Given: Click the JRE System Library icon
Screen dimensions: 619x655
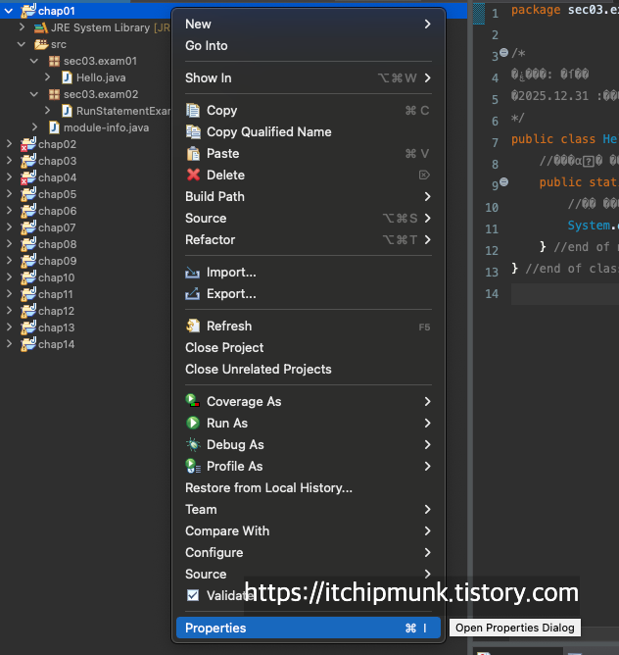Looking at the screenshot, I should click(41, 28).
